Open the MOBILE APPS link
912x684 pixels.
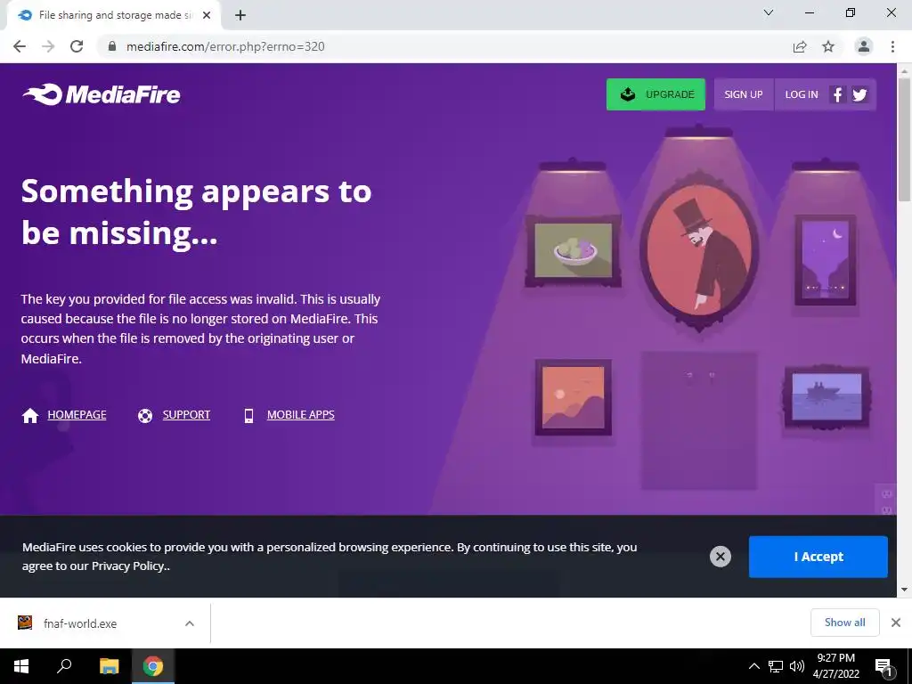click(x=301, y=415)
